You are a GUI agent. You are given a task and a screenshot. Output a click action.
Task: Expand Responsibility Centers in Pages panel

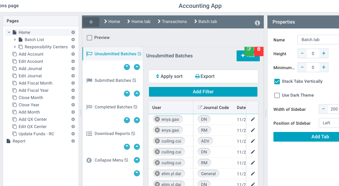click(x=15, y=47)
